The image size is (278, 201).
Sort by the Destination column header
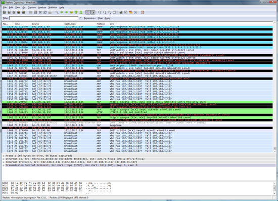tap(80, 24)
